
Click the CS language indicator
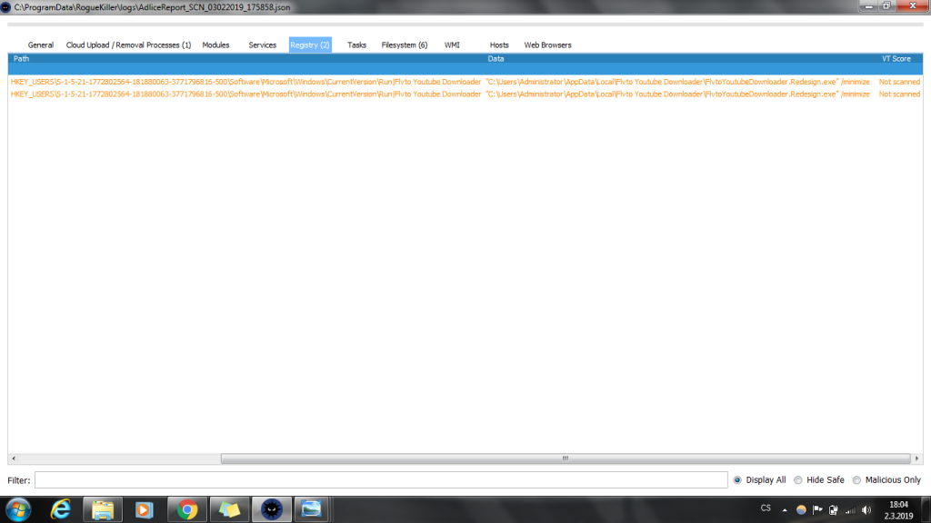(x=766, y=508)
